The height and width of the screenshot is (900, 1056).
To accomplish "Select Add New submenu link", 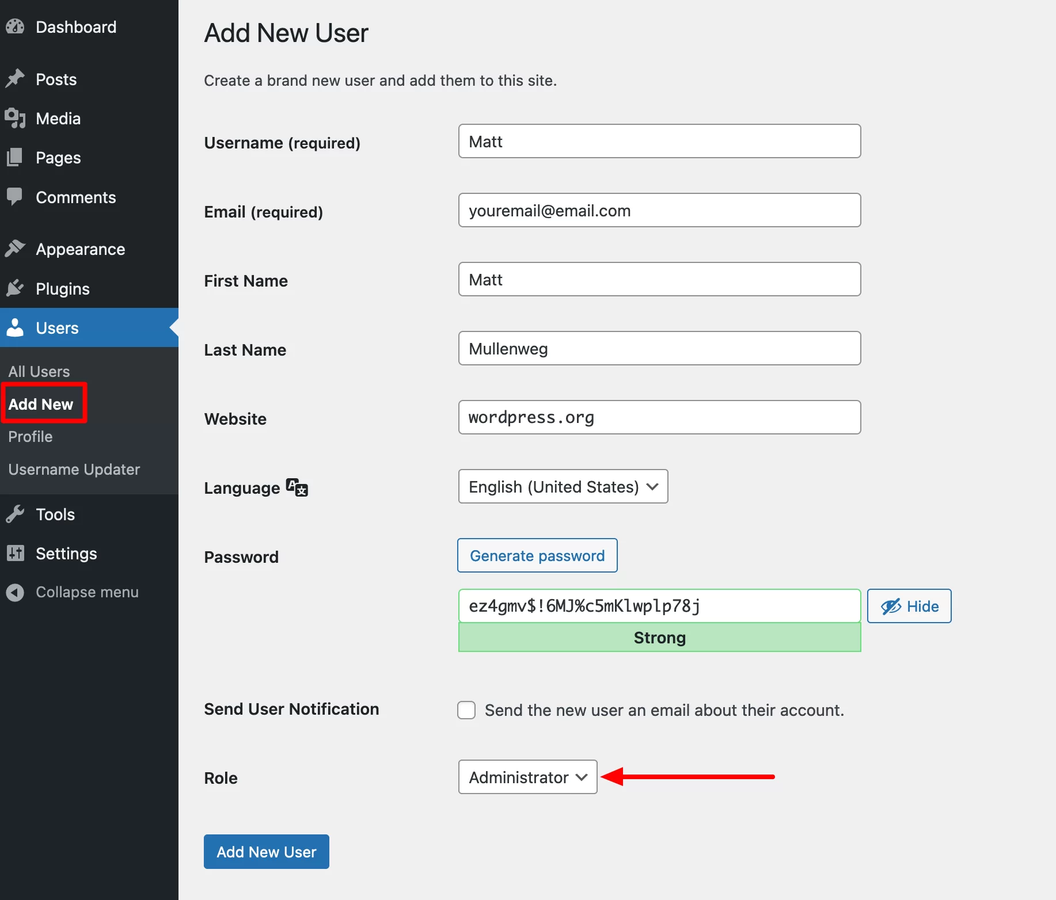I will tap(41, 404).
